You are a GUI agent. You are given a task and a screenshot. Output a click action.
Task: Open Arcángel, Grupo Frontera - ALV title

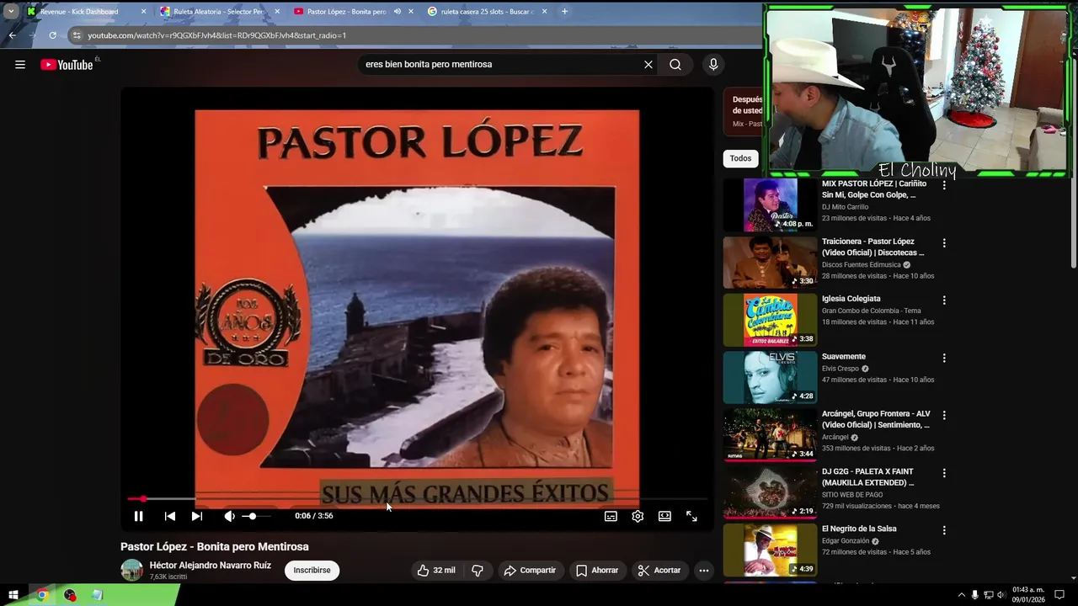[876, 419]
